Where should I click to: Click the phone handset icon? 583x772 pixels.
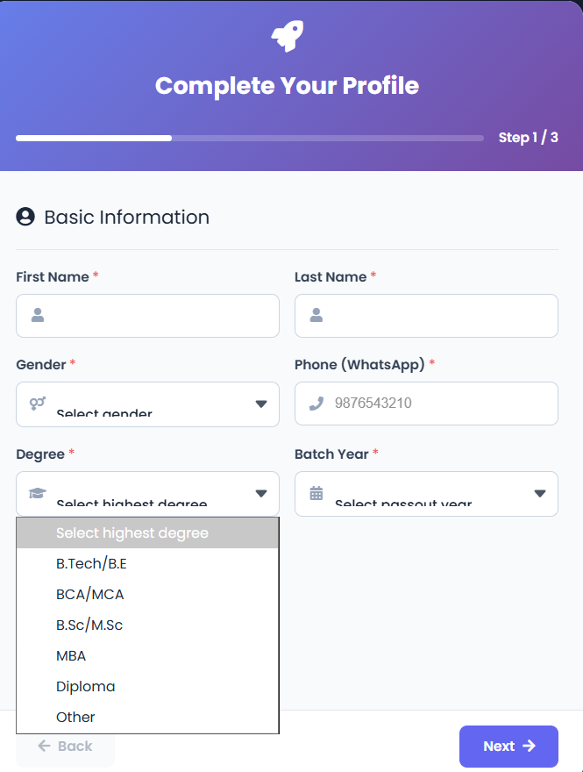tap(316, 404)
